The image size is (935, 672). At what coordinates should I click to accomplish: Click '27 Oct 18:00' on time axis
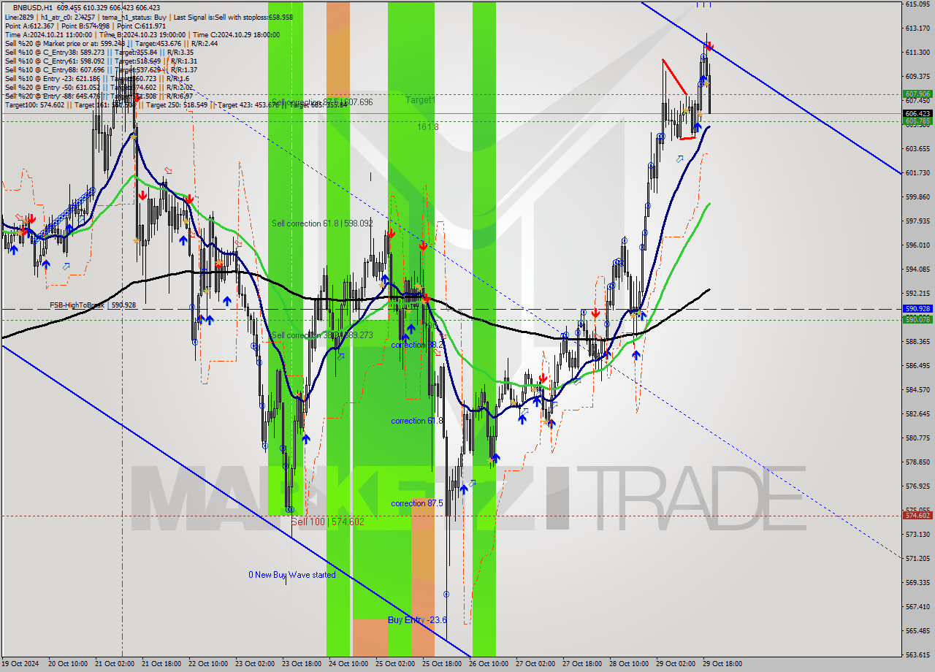581,664
